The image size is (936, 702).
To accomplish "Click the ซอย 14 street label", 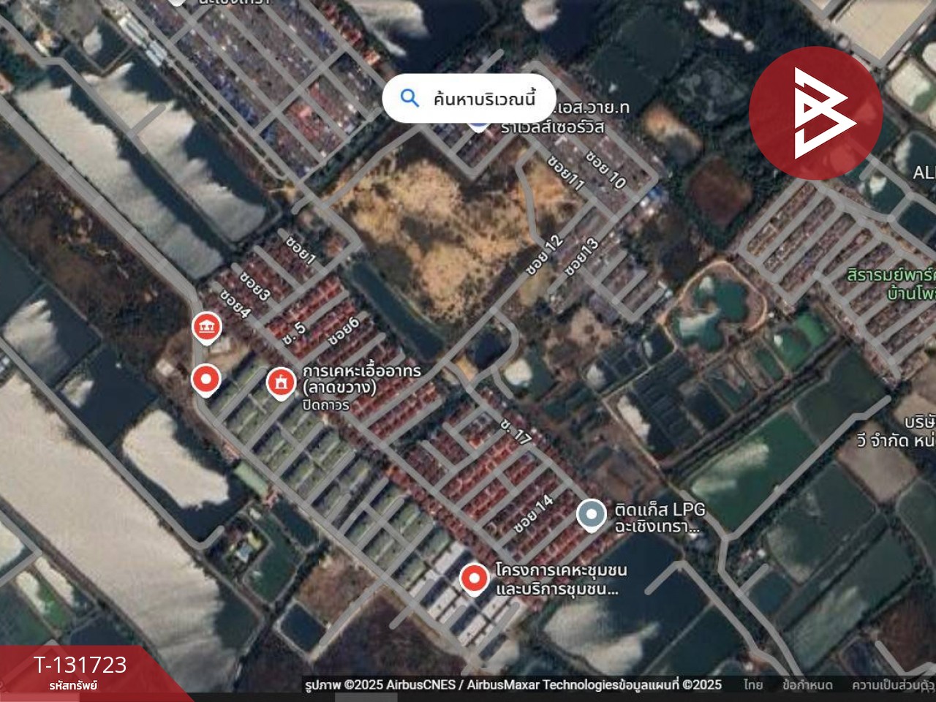I will pyautogui.click(x=533, y=513).
